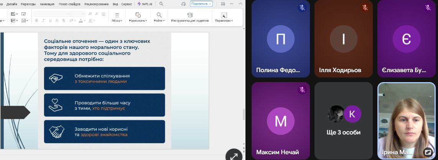The height and width of the screenshot is (160, 438).
Task: Open the Ще 3 особи participants tile
Action: pyautogui.click(x=343, y=120)
